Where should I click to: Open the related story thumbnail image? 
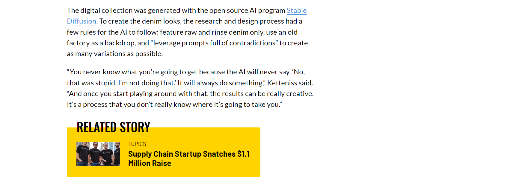click(98, 154)
